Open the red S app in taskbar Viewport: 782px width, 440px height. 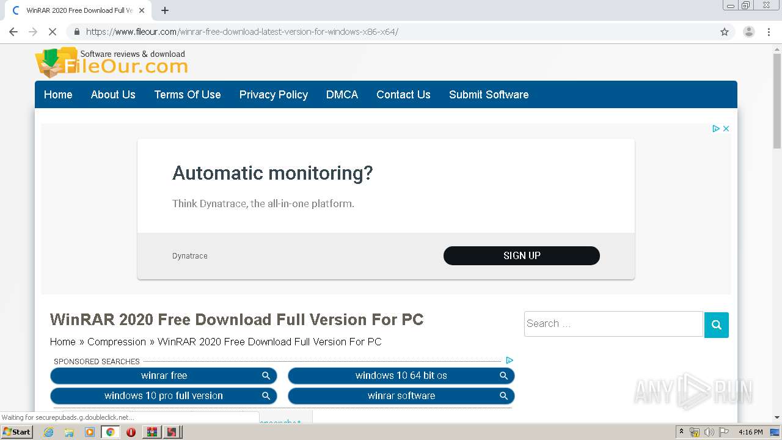pyautogui.click(x=172, y=432)
